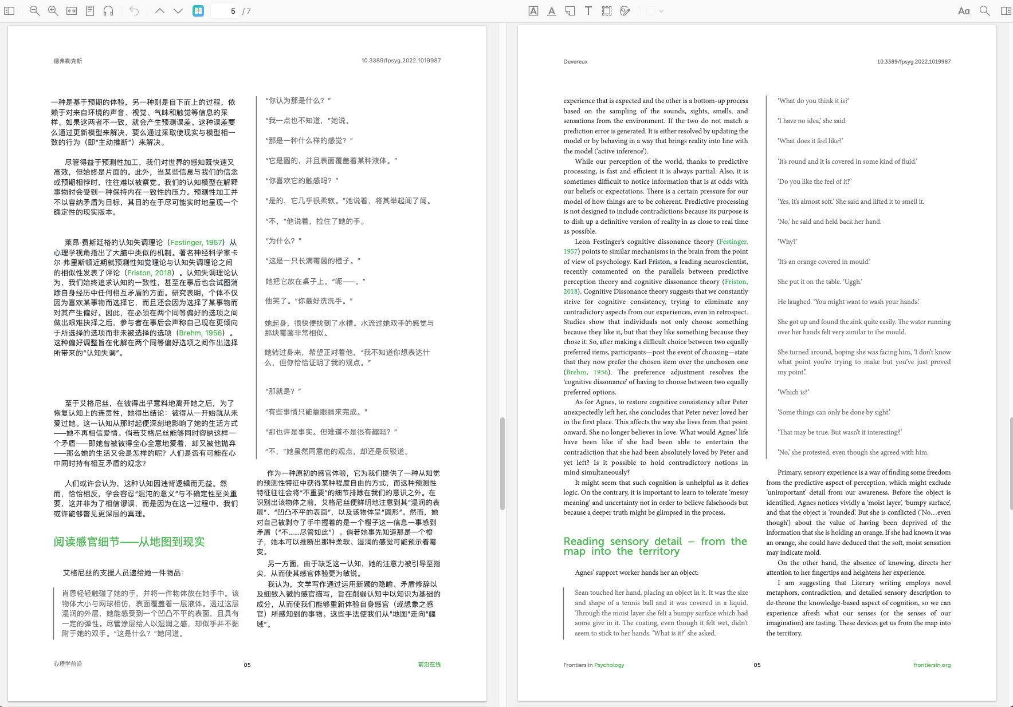The width and height of the screenshot is (1013, 707).
Task: Fit page to window width
Action: pyautogui.click(x=72, y=11)
